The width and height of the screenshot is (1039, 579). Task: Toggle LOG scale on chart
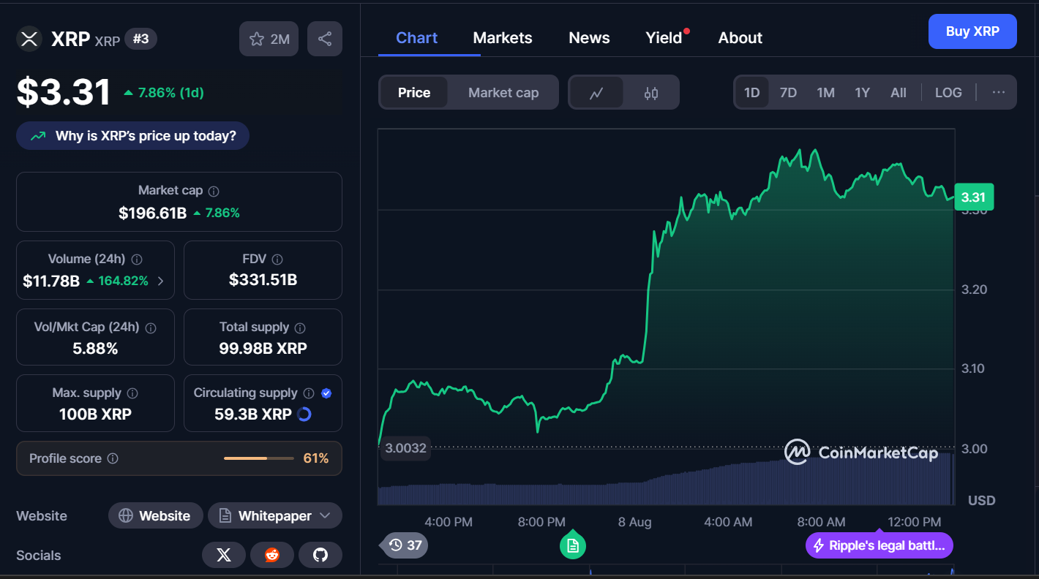point(948,93)
